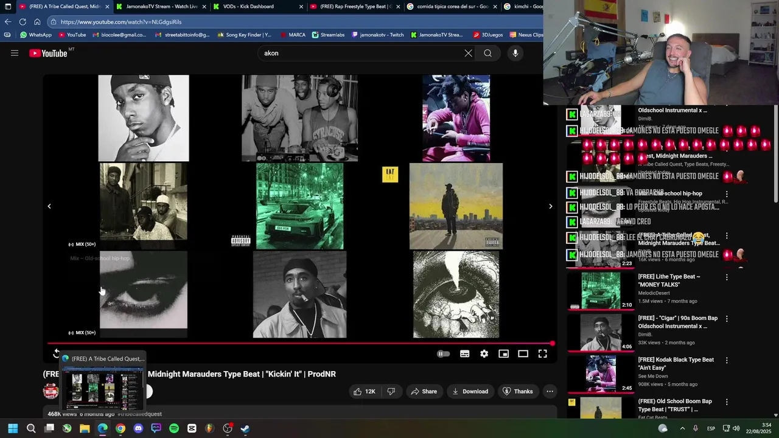Open jamonakotv - Twitch bookmark

377,35
